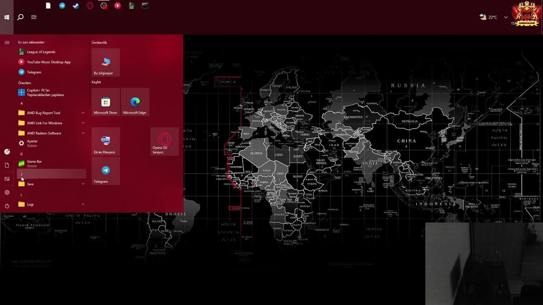Open Game Bar in the app list
Viewport: 543px width, 305px height.
click(52, 164)
